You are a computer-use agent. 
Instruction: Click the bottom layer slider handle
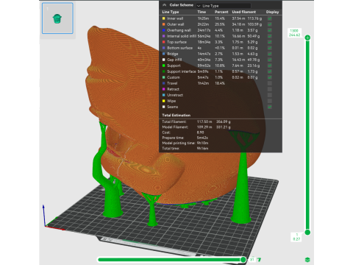pos(307,232)
